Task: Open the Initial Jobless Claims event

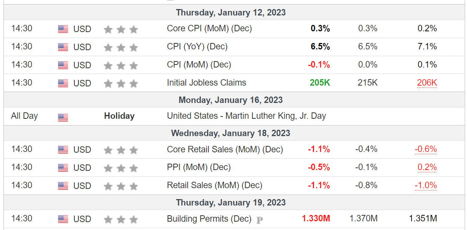Action: point(207,83)
